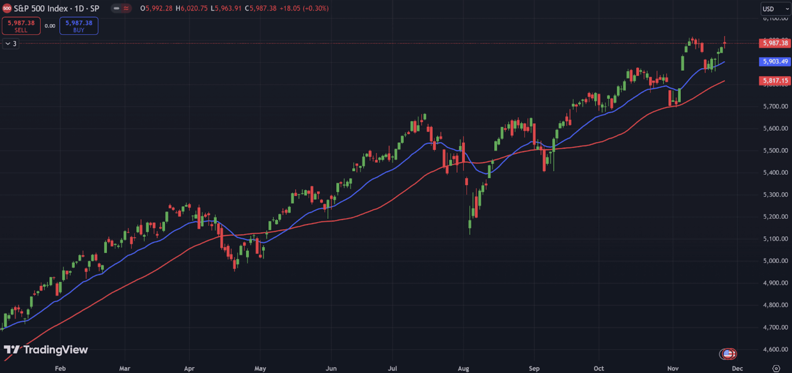Click the Feb label on time axis
The width and height of the screenshot is (792, 373).
(60, 368)
